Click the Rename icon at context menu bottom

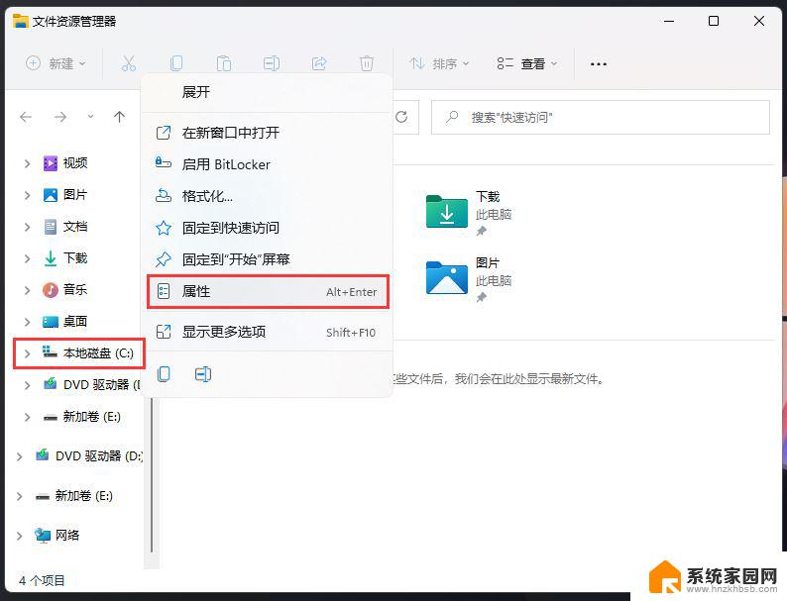coord(203,374)
